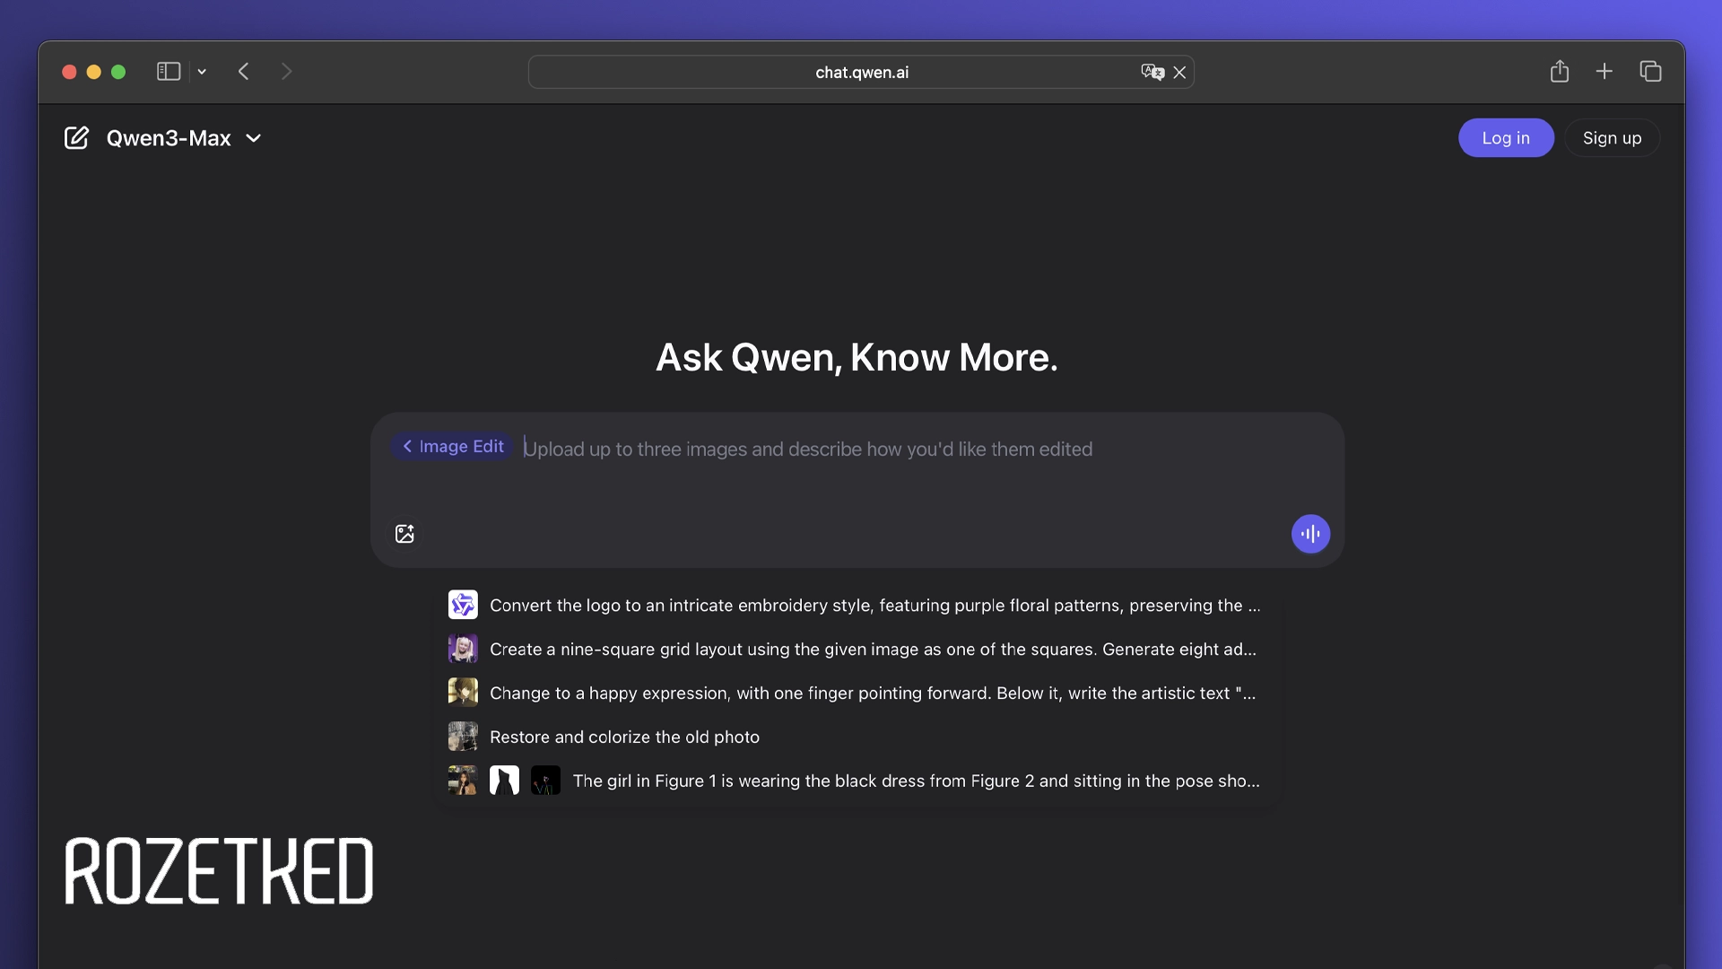
Task: Show the tab overview
Action: [1650, 71]
